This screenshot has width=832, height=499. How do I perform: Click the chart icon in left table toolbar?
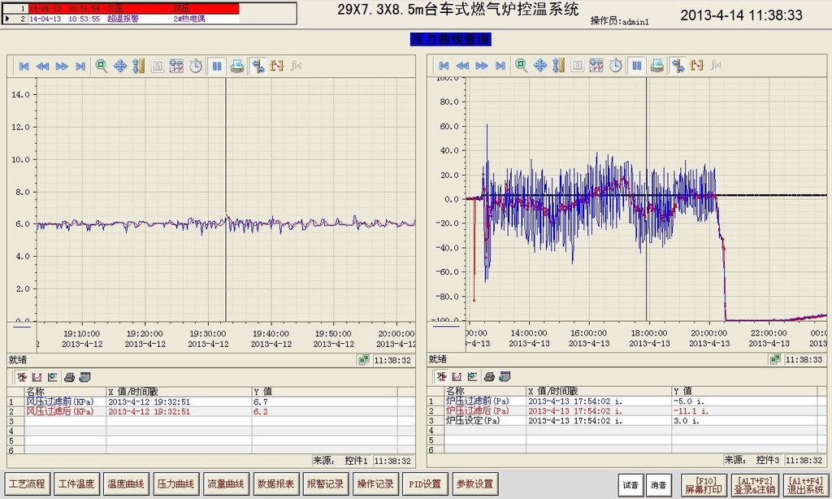[37, 377]
